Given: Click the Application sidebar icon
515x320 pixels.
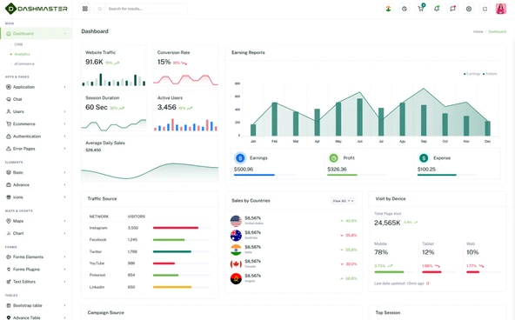Looking at the screenshot, I should tap(9, 87).
